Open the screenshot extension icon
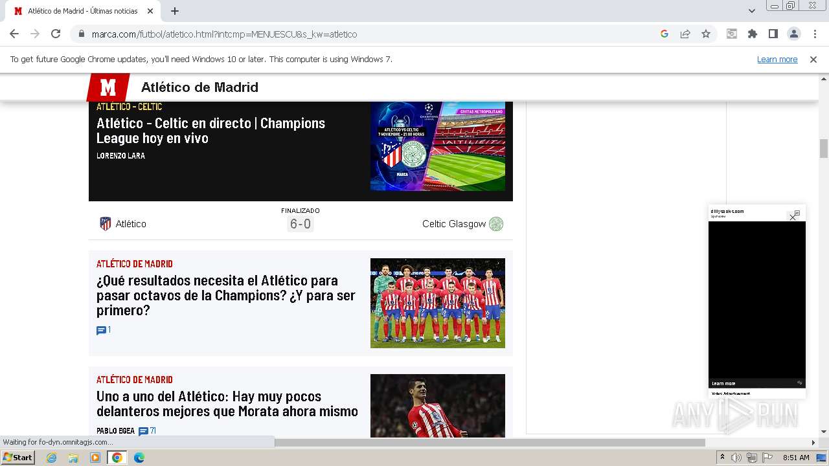Image resolution: width=829 pixels, height=466 pixels. (732, 34)
